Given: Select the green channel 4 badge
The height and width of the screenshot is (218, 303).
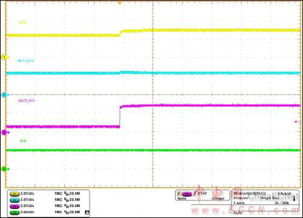Looking at the screenshot, I should coord(15,213).
